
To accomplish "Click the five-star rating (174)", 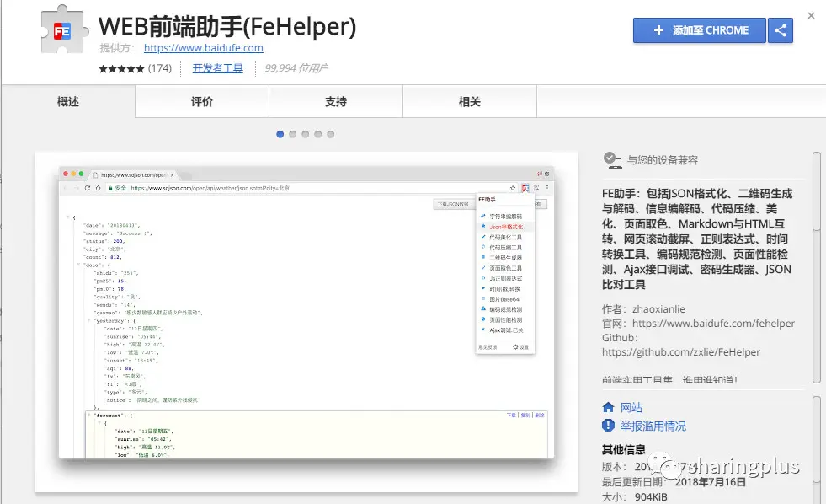I will tap(135, 68).
